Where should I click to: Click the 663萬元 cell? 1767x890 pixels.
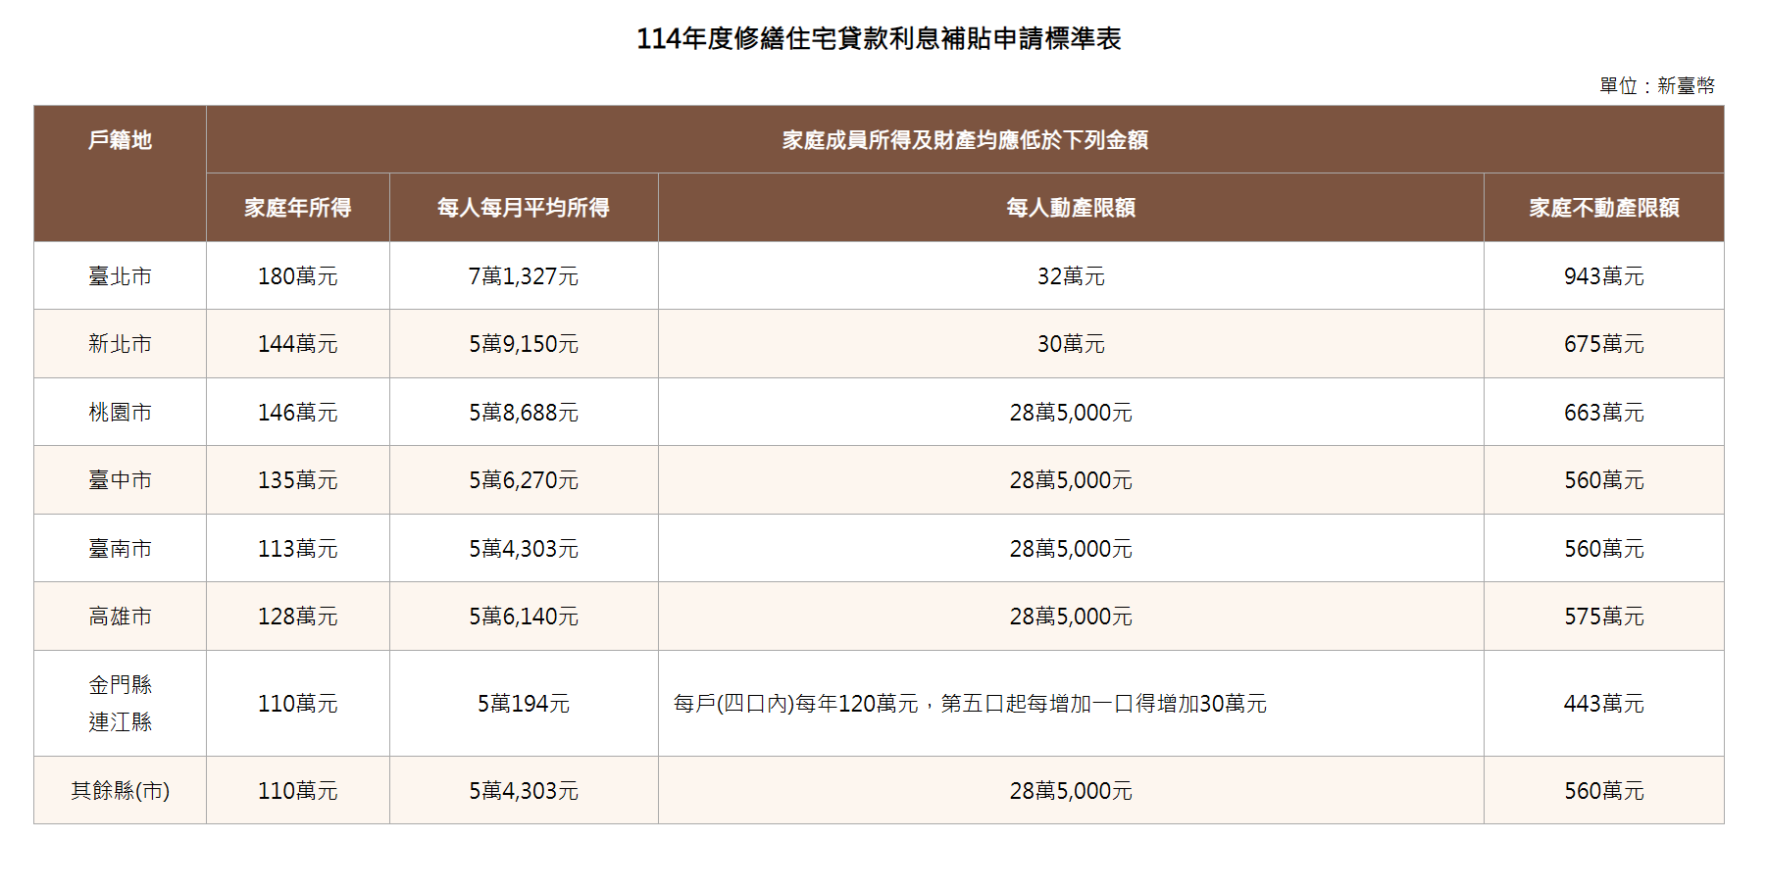coord(1604,413)
